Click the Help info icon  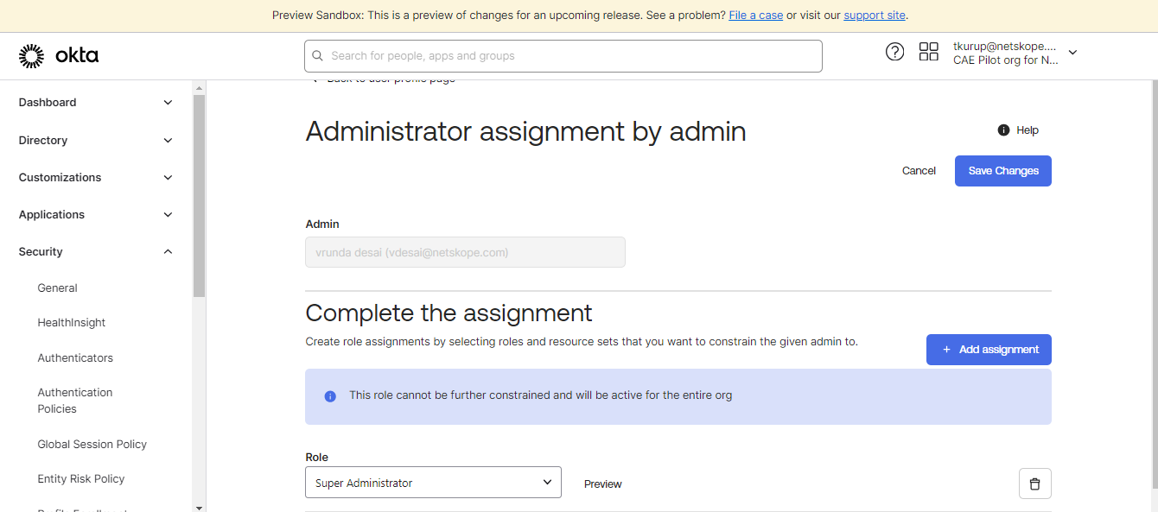pos(1003,130)
